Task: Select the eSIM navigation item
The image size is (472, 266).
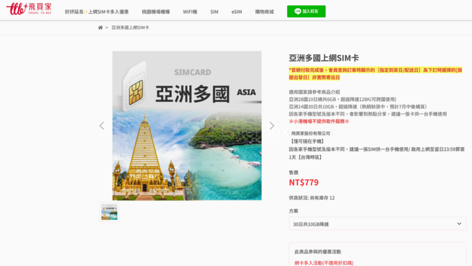Action: tap(237, 12)
